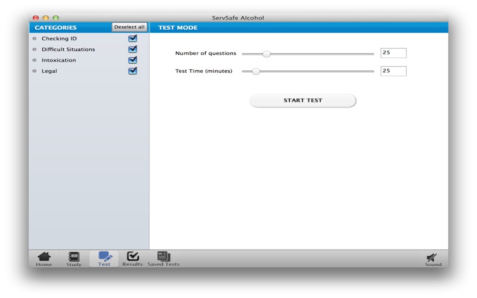This screenshot has height=298, width=477.
Task: Click the bullet beside Difficult Situations
Action: coord(35,49)
